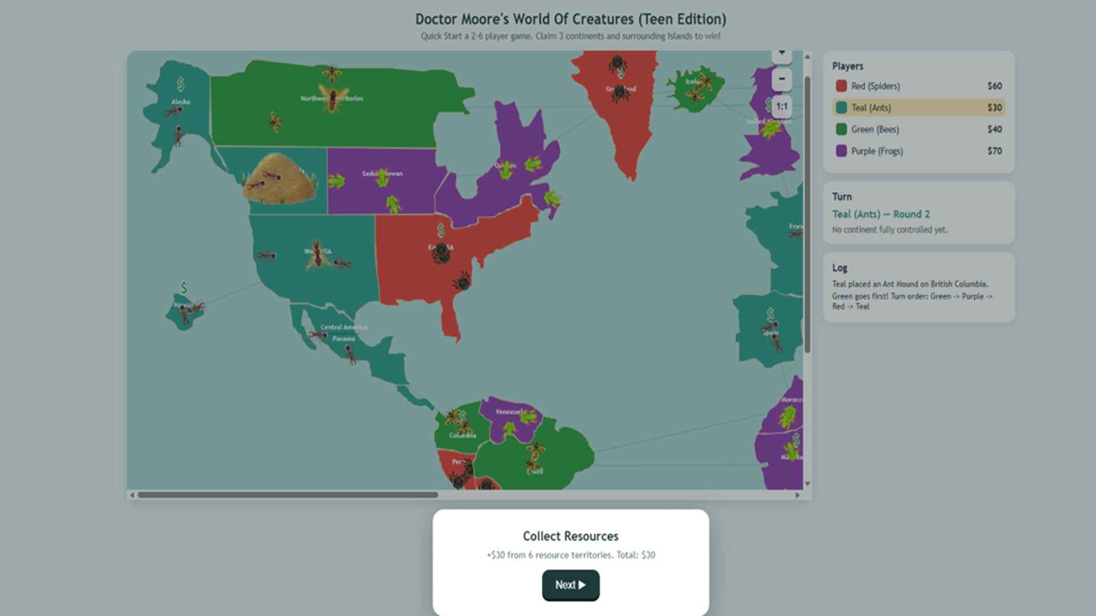Click the map's vertical scrollbar thumb

(807, 214)
